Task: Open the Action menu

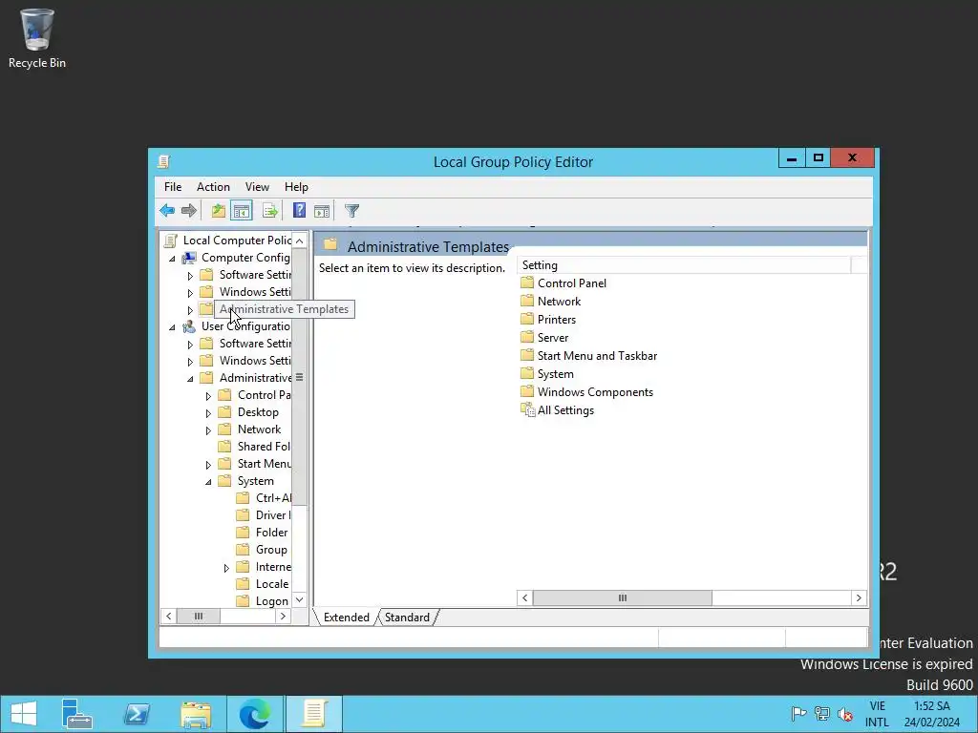Action: 213,187
